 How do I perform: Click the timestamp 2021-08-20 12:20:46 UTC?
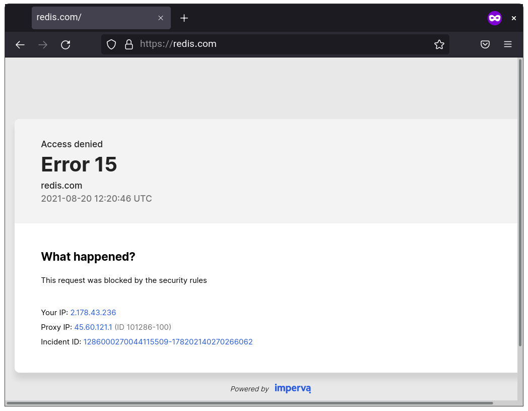click(96, 199)
